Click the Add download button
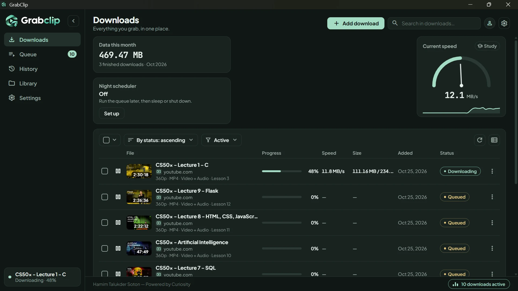This screenshot has height=291, width=518. tap(356, 23)
